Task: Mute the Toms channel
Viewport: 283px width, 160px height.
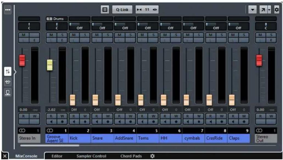Action: [x=142, y=35]
